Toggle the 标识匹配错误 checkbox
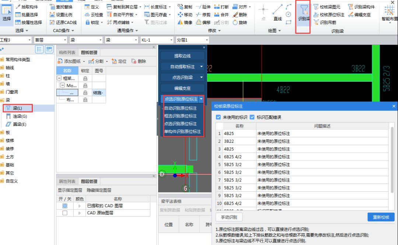This screenshot has width=398, height=245. [252, 117]
